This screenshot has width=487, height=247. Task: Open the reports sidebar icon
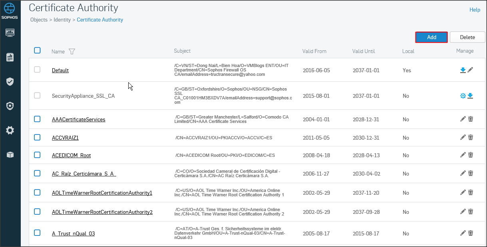[x=10, y=57]
